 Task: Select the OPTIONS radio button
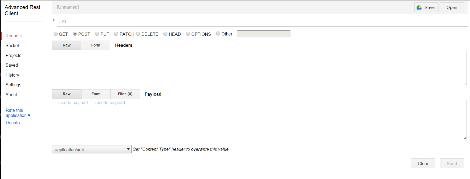tap(188, 34)
